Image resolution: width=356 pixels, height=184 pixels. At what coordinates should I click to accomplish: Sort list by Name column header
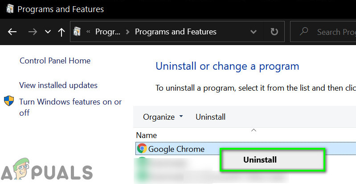[x=146, y=135]
